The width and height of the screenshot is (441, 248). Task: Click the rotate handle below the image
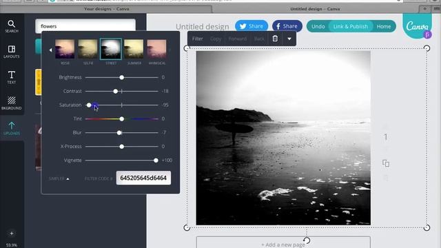[x=307, y=240]
